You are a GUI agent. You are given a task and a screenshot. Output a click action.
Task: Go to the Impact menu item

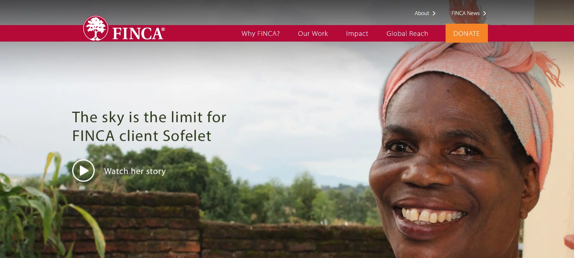(357, 34)
